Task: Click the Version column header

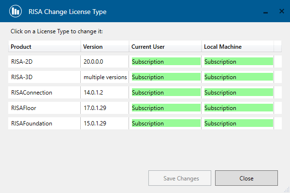Action: pos(104,47)
